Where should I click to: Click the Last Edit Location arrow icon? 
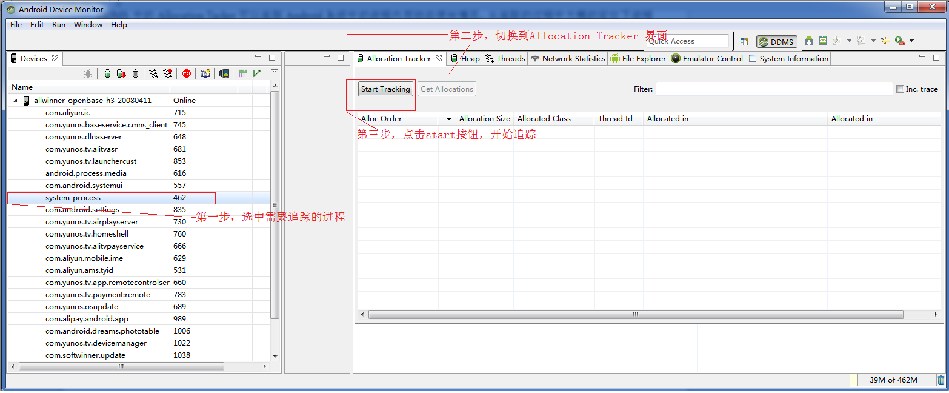tap(885, 41)
